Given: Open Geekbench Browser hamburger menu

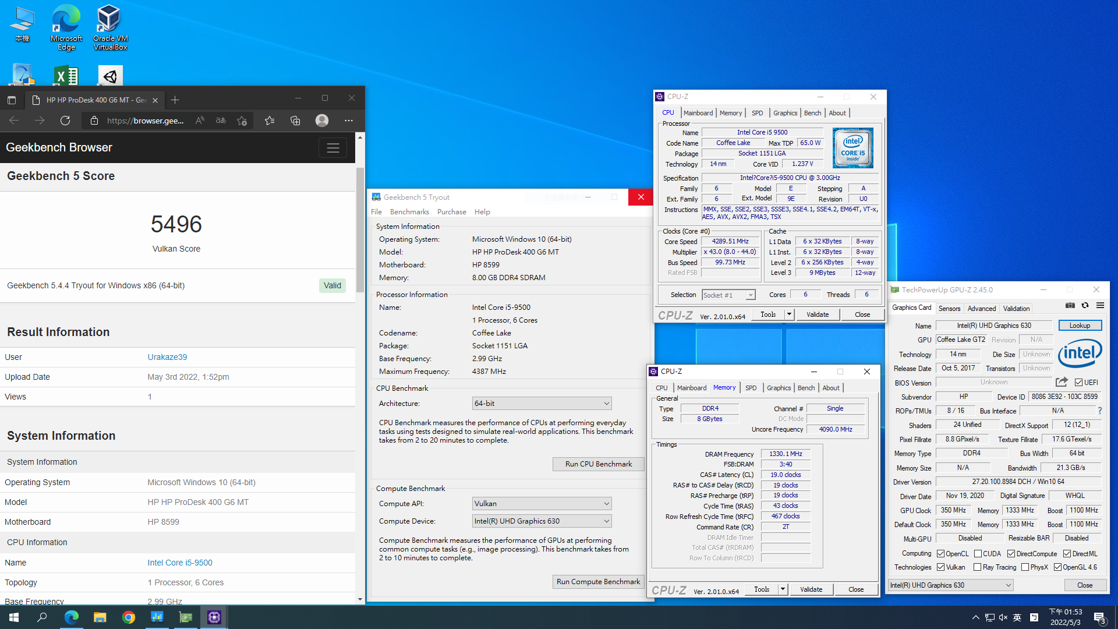Looking at the screenshot, I should click(x=333, y=148).
